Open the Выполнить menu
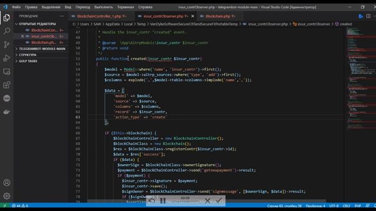The image size is (376, 211). (x=103, y=7)
